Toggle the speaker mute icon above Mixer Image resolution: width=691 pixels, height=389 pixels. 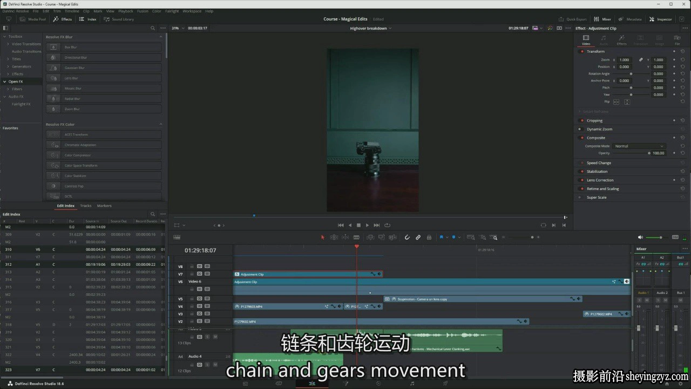[x=640, y=237]
